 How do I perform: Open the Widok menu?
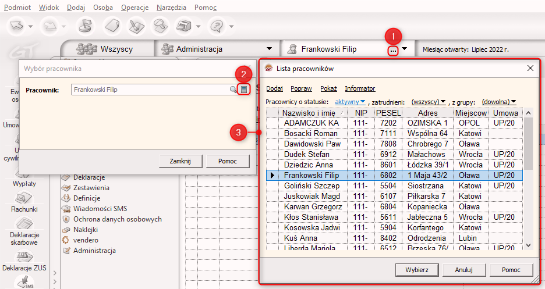pos(49,8)
